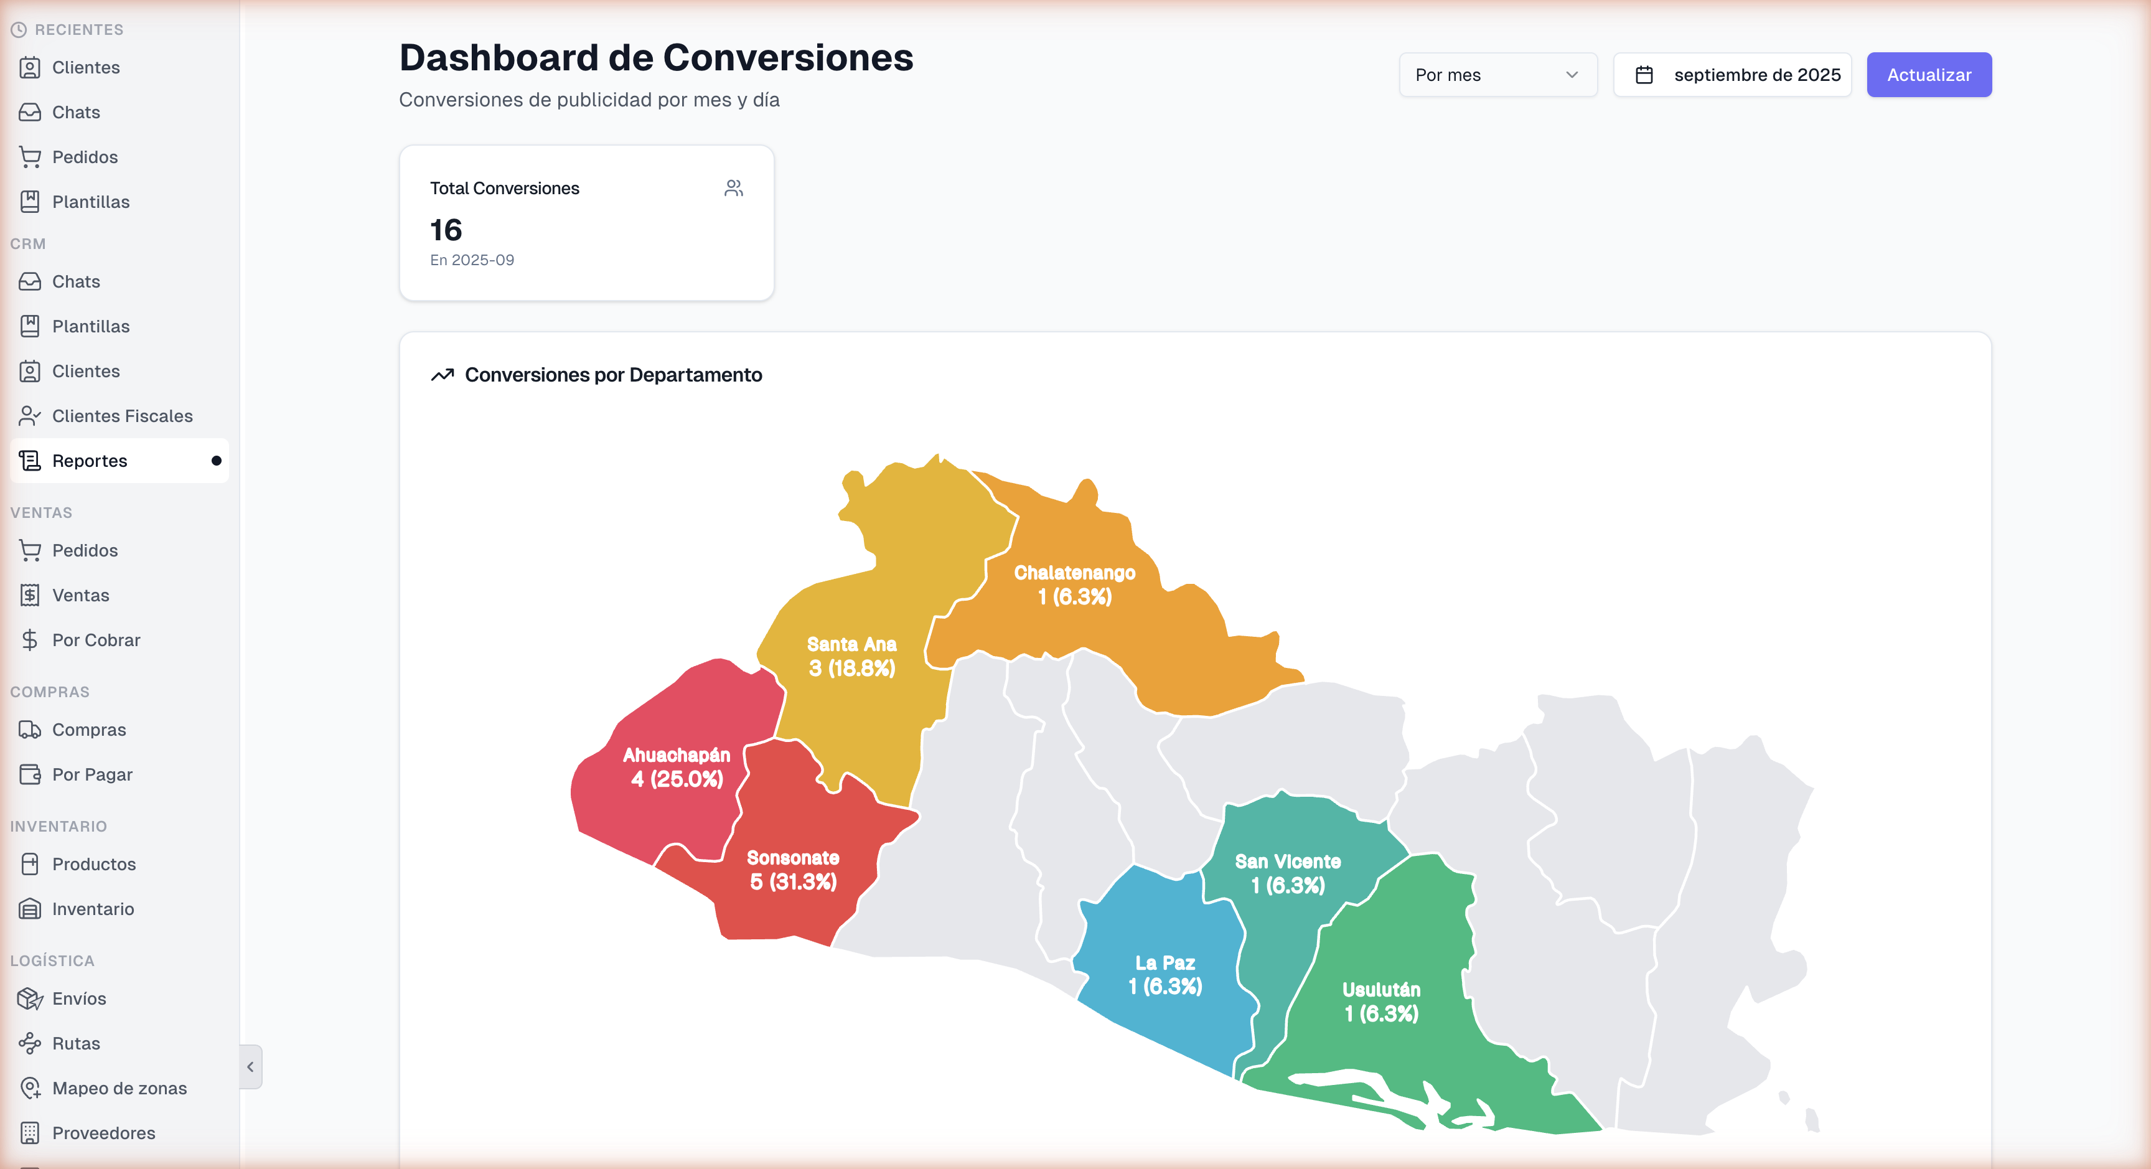
Task: Click Ventas under the Ventas section
Action: coord(81,594)
